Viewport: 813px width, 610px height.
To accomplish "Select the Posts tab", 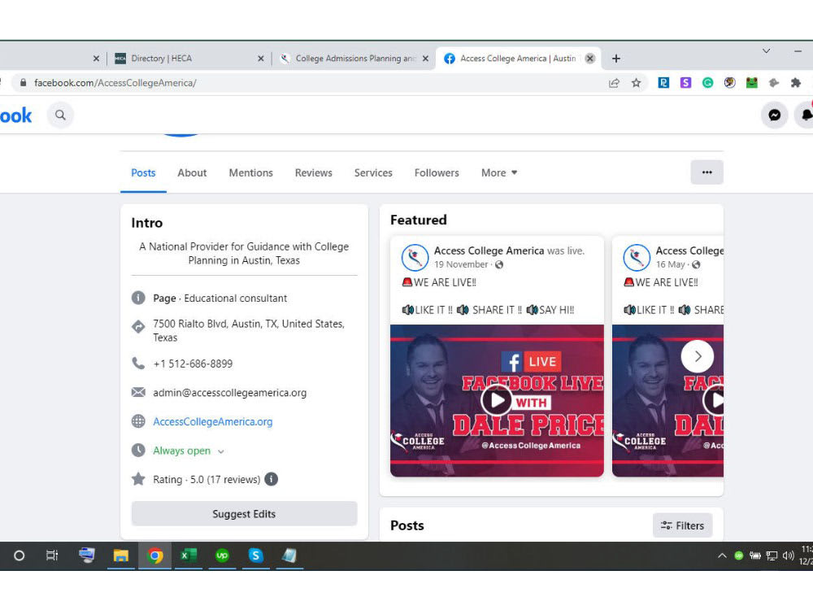I will click(143, 172).
